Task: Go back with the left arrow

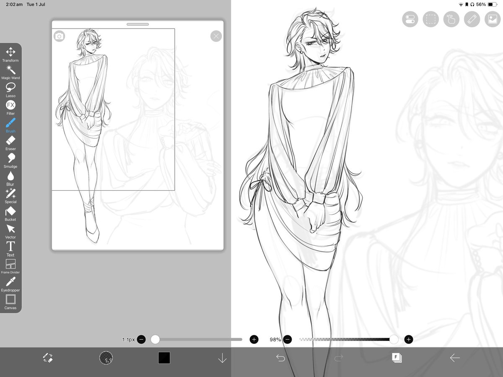Action: (x=455, y=358)
